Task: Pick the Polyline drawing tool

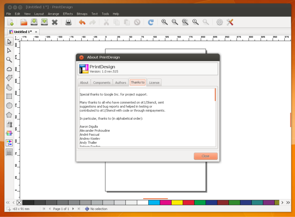Action: point(9,78)
